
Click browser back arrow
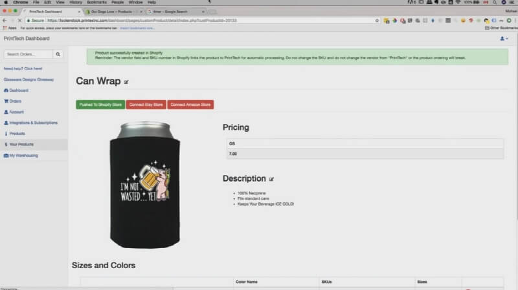[5, 21]
